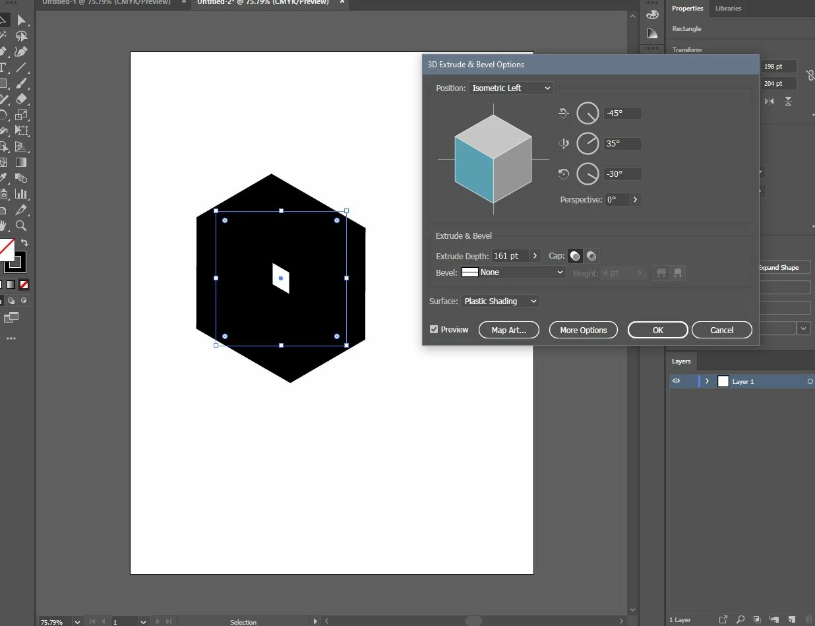This screenshot has height=626, width=815.
Task: Turn cap on for solid appearance
Action: [575, 256]
